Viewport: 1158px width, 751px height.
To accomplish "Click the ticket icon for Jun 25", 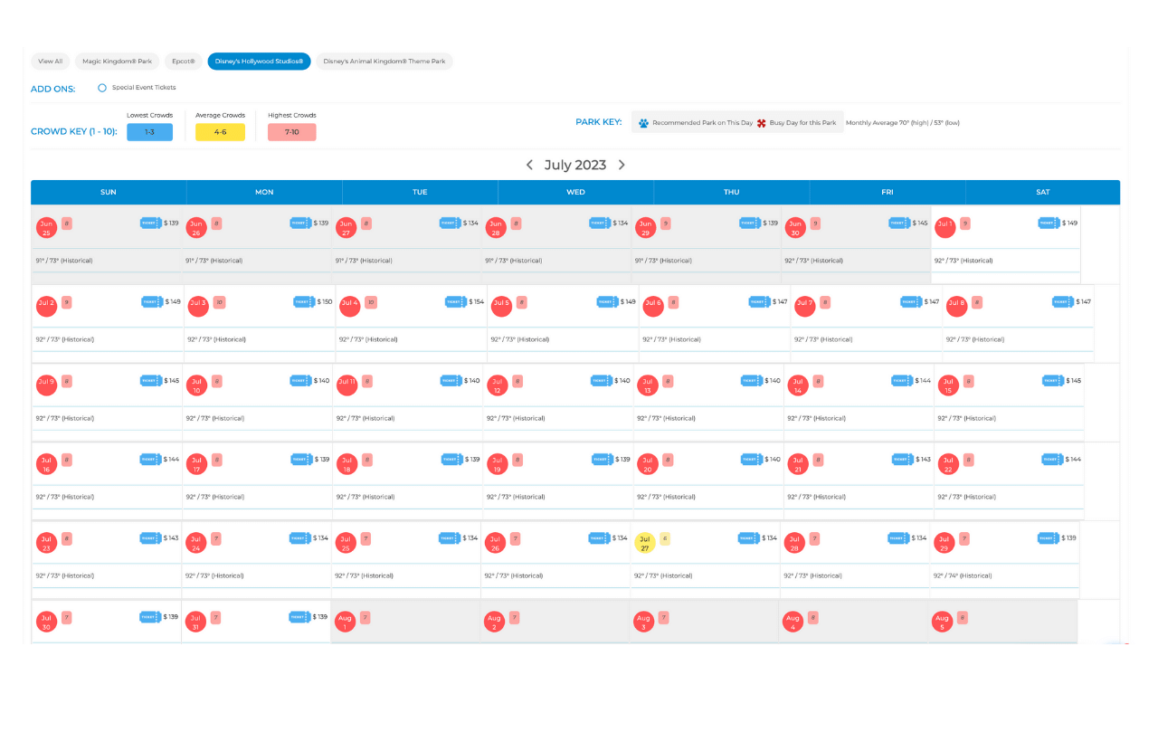I will (x=151, y=223).
